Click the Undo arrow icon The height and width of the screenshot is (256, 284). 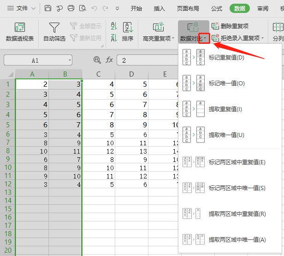94,8
